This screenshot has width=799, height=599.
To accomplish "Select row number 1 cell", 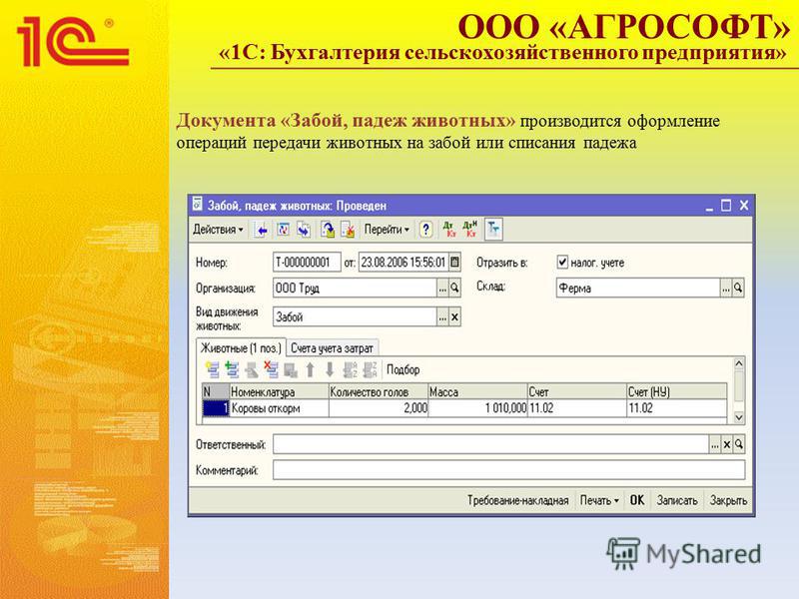I will point(216,408).
